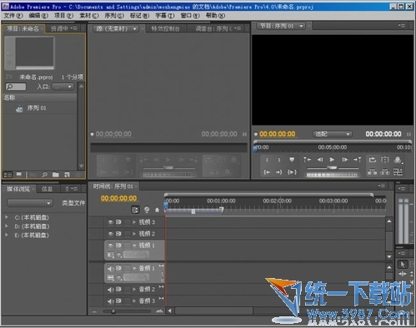The width and height of the screenshot is (416, 328).
Task: Expand E: (本机磁盘) in Media Browser
Action: point(7,235)
